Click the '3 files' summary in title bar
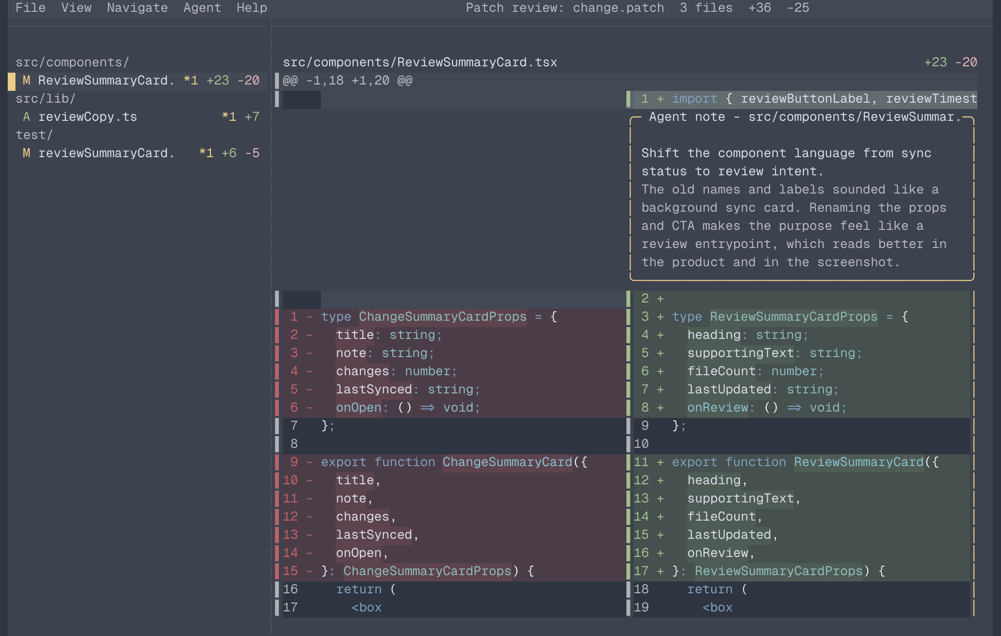1001x636 pixels. [x=706, y=8]
